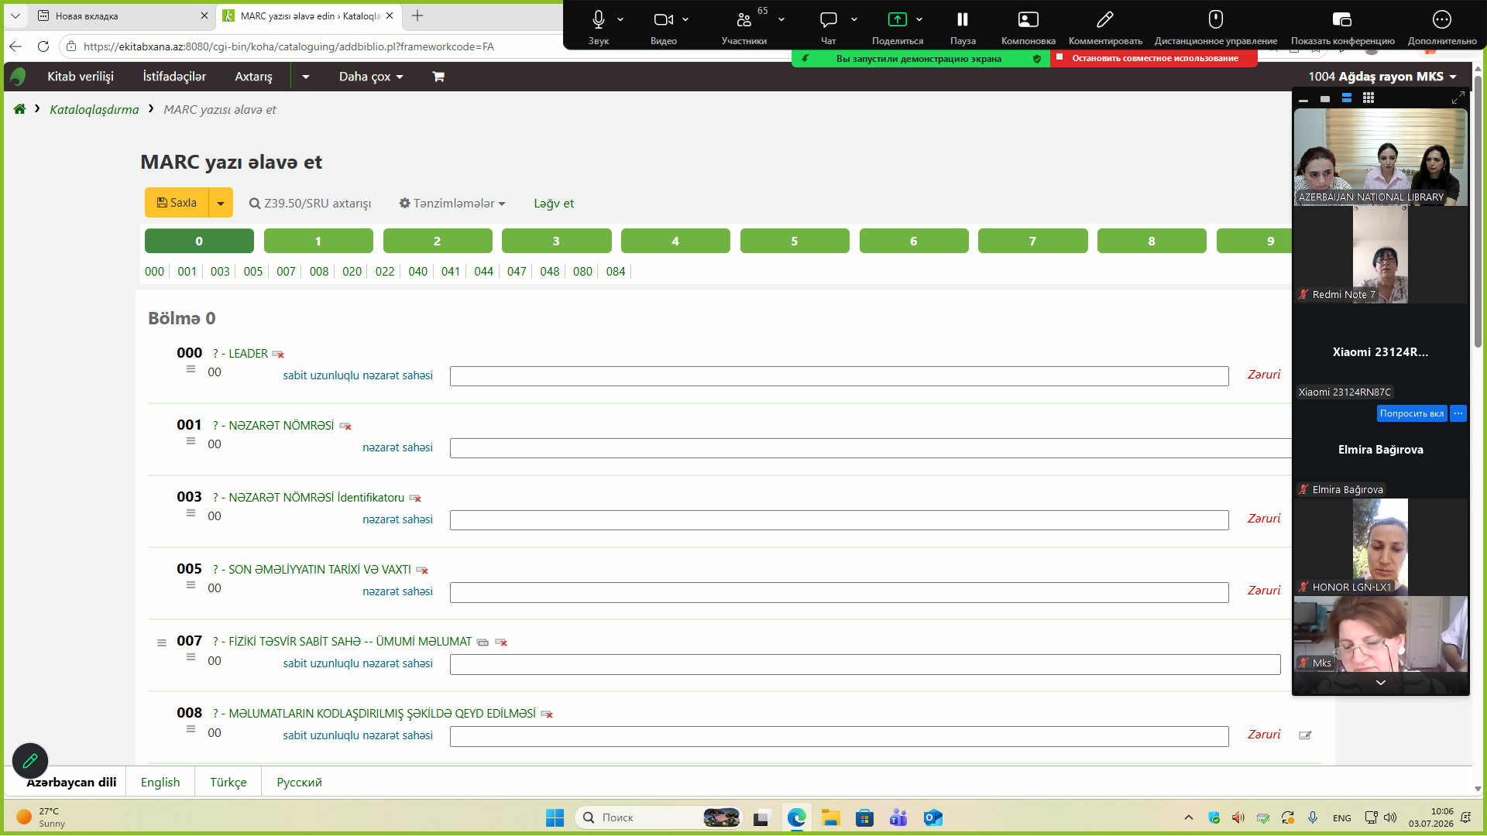1487x836 pixels.
Task: Open the İstifadəçilər menu item
Action: [x=174, y=77]
